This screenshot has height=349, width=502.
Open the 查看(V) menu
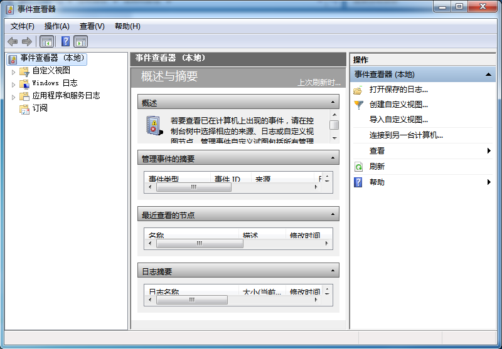pyautogui.click(x=92, y=26)
